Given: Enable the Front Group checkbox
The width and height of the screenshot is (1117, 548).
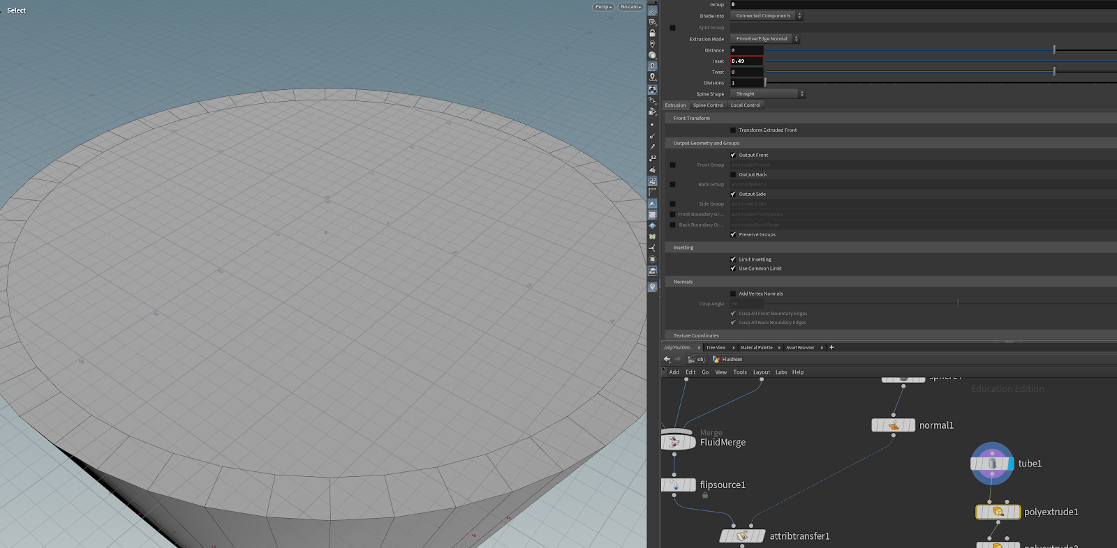Looking at the screenshot, I should (x=672, y=165).
